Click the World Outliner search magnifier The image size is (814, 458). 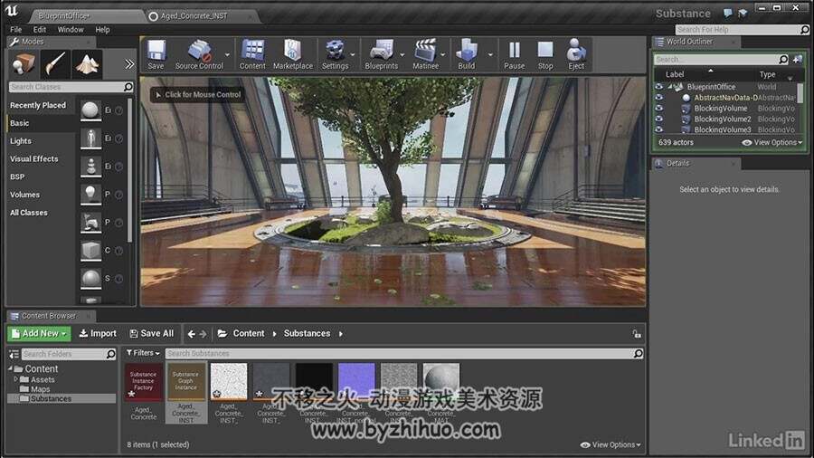(x=783, y=59)
